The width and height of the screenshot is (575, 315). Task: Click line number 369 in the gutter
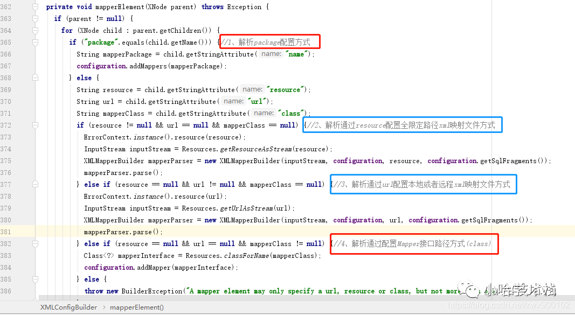coord(6,90)
